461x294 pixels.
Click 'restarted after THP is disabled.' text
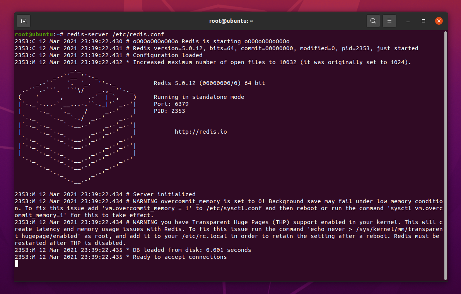[x=70, y=243]
